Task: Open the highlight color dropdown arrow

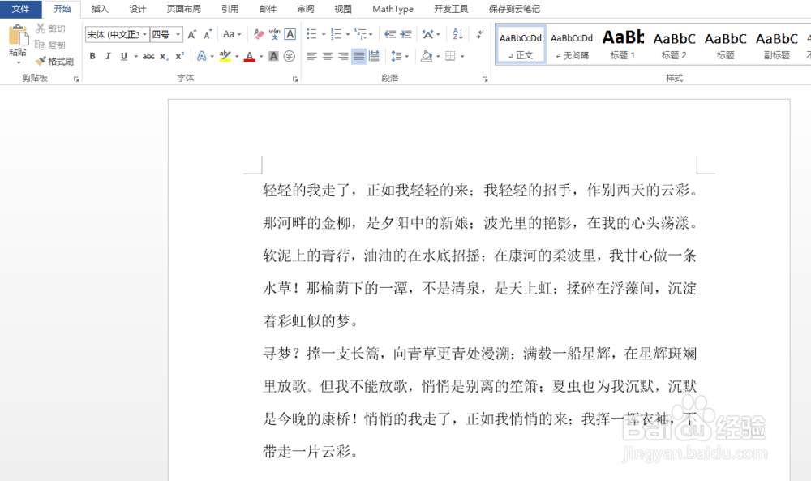Action: coord(237,56)
